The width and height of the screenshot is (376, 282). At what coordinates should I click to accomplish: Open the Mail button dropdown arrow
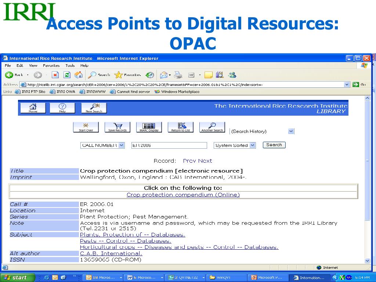click(170, 75)
